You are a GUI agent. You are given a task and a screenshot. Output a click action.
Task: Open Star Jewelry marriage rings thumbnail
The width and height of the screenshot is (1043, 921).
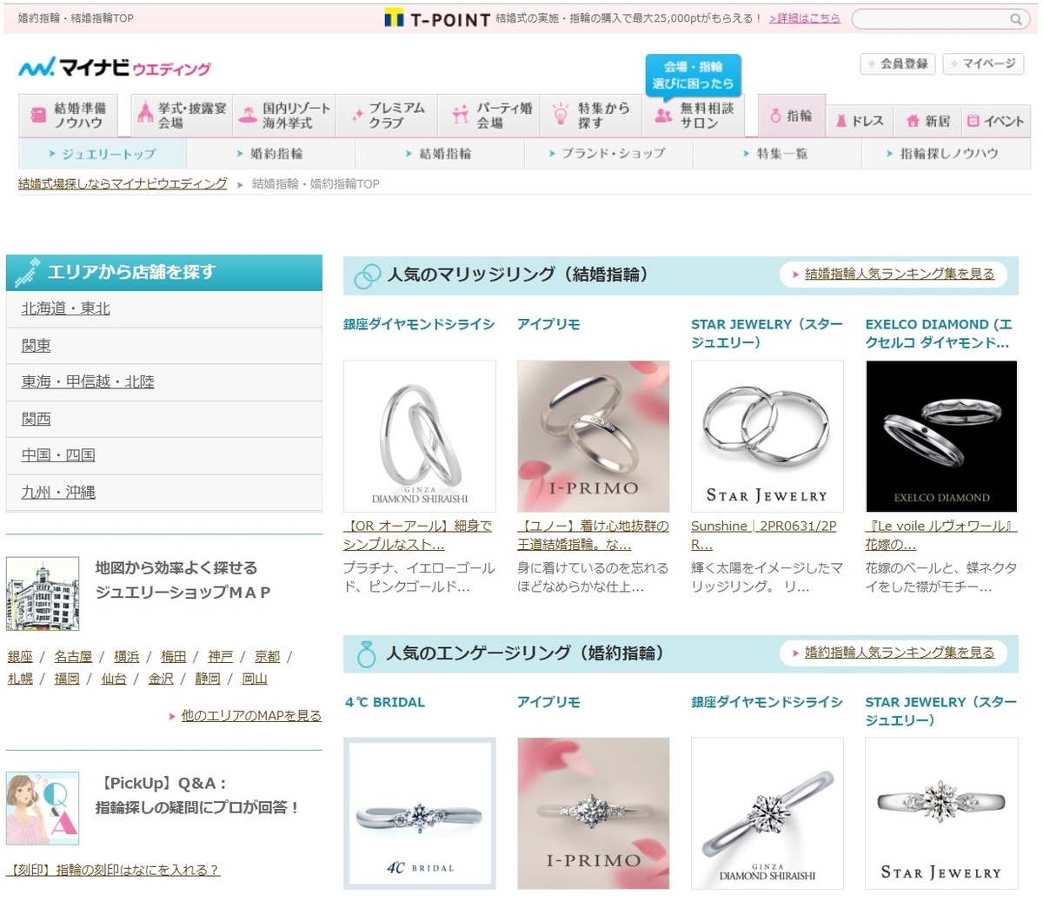[x=767, y=436]
